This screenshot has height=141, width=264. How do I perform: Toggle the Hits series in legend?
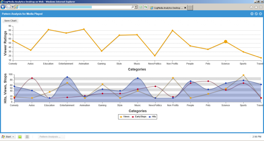point(152,117)
